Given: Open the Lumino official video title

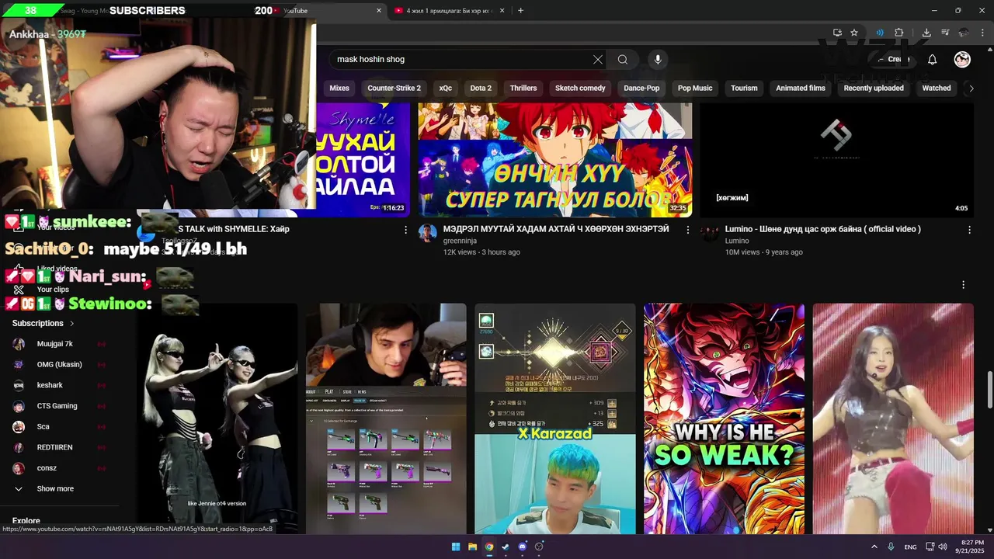Looking at the screenshot, I should 822,229.
